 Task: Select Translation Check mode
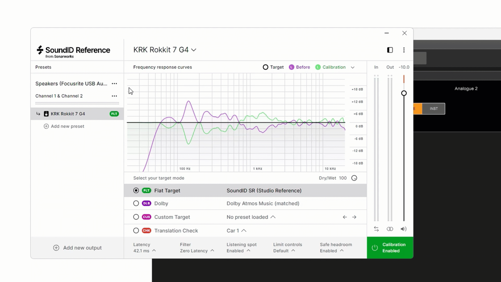[x=136, y=231]
